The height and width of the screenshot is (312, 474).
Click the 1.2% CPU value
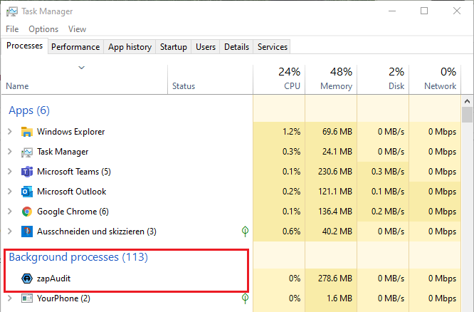[x=291, y=132]
